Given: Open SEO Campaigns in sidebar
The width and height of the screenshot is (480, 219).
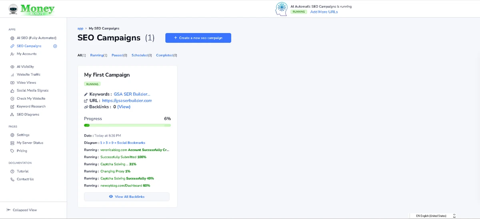Looking at the screenshot, I should [29, 46].
